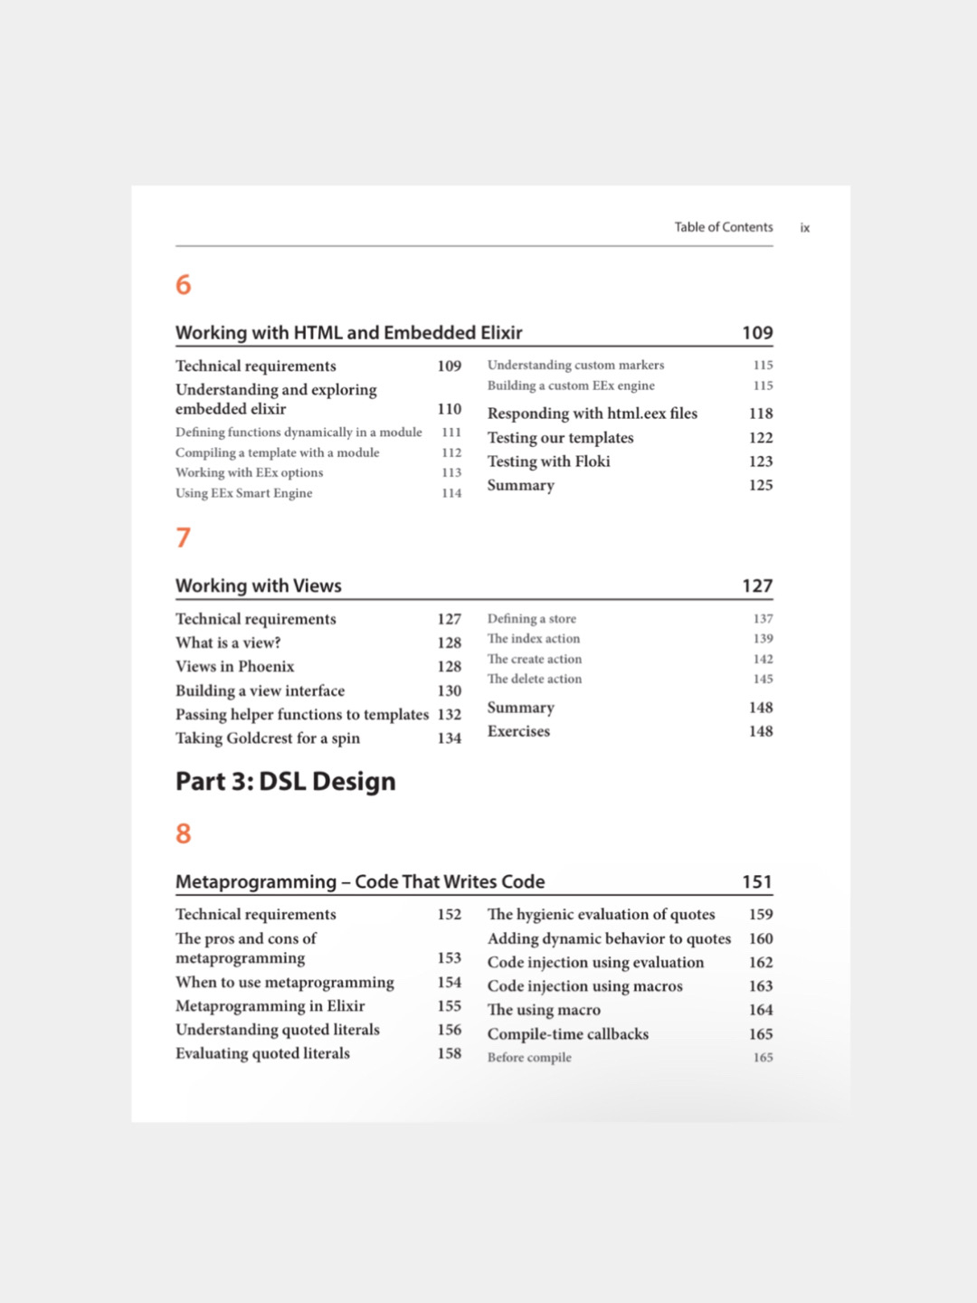Click the "Summary" entry for page 125
977x1303 pixels.
click(x=521, y=485)
